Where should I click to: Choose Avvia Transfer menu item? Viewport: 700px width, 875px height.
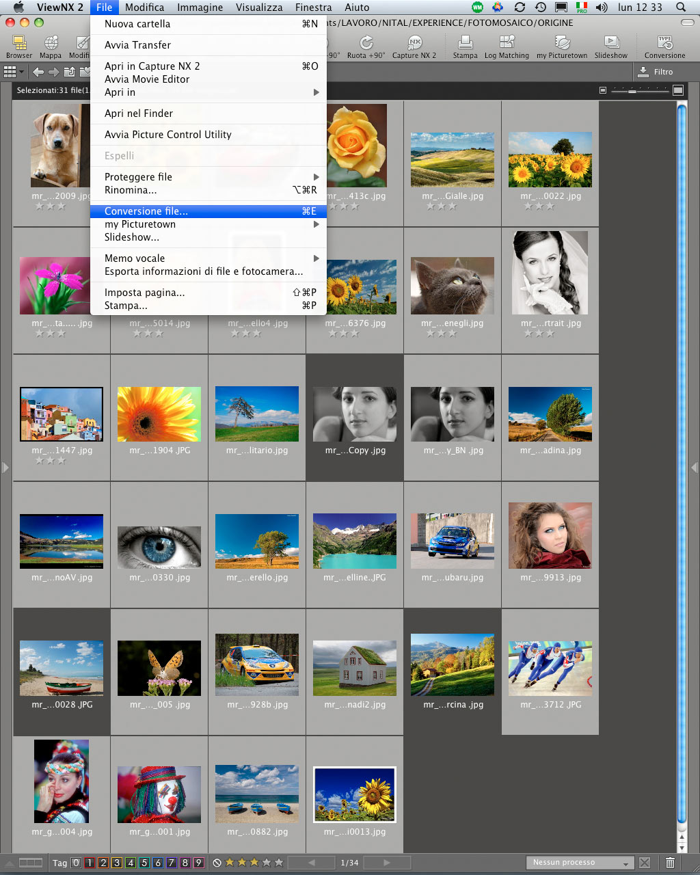(x=208, y=45)
